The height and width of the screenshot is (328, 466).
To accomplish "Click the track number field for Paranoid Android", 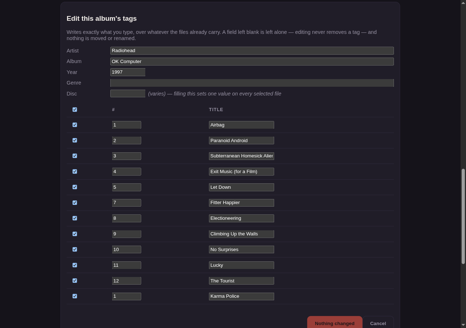I will pyautogui.click(x=127, y=141).
